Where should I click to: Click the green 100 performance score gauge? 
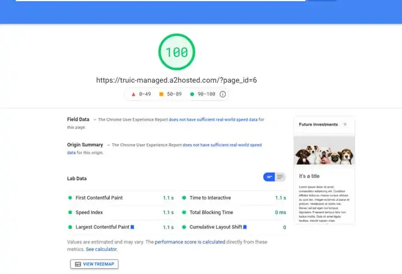click(177, 51)
